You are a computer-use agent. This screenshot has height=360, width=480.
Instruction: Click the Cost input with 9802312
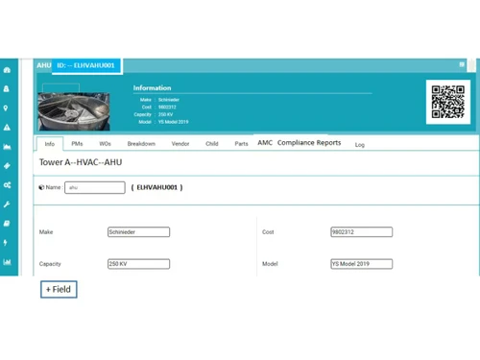click(x=361, y=232)
